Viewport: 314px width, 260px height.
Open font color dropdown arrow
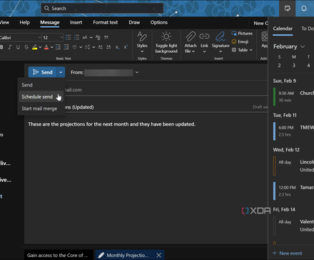[52, 47]
